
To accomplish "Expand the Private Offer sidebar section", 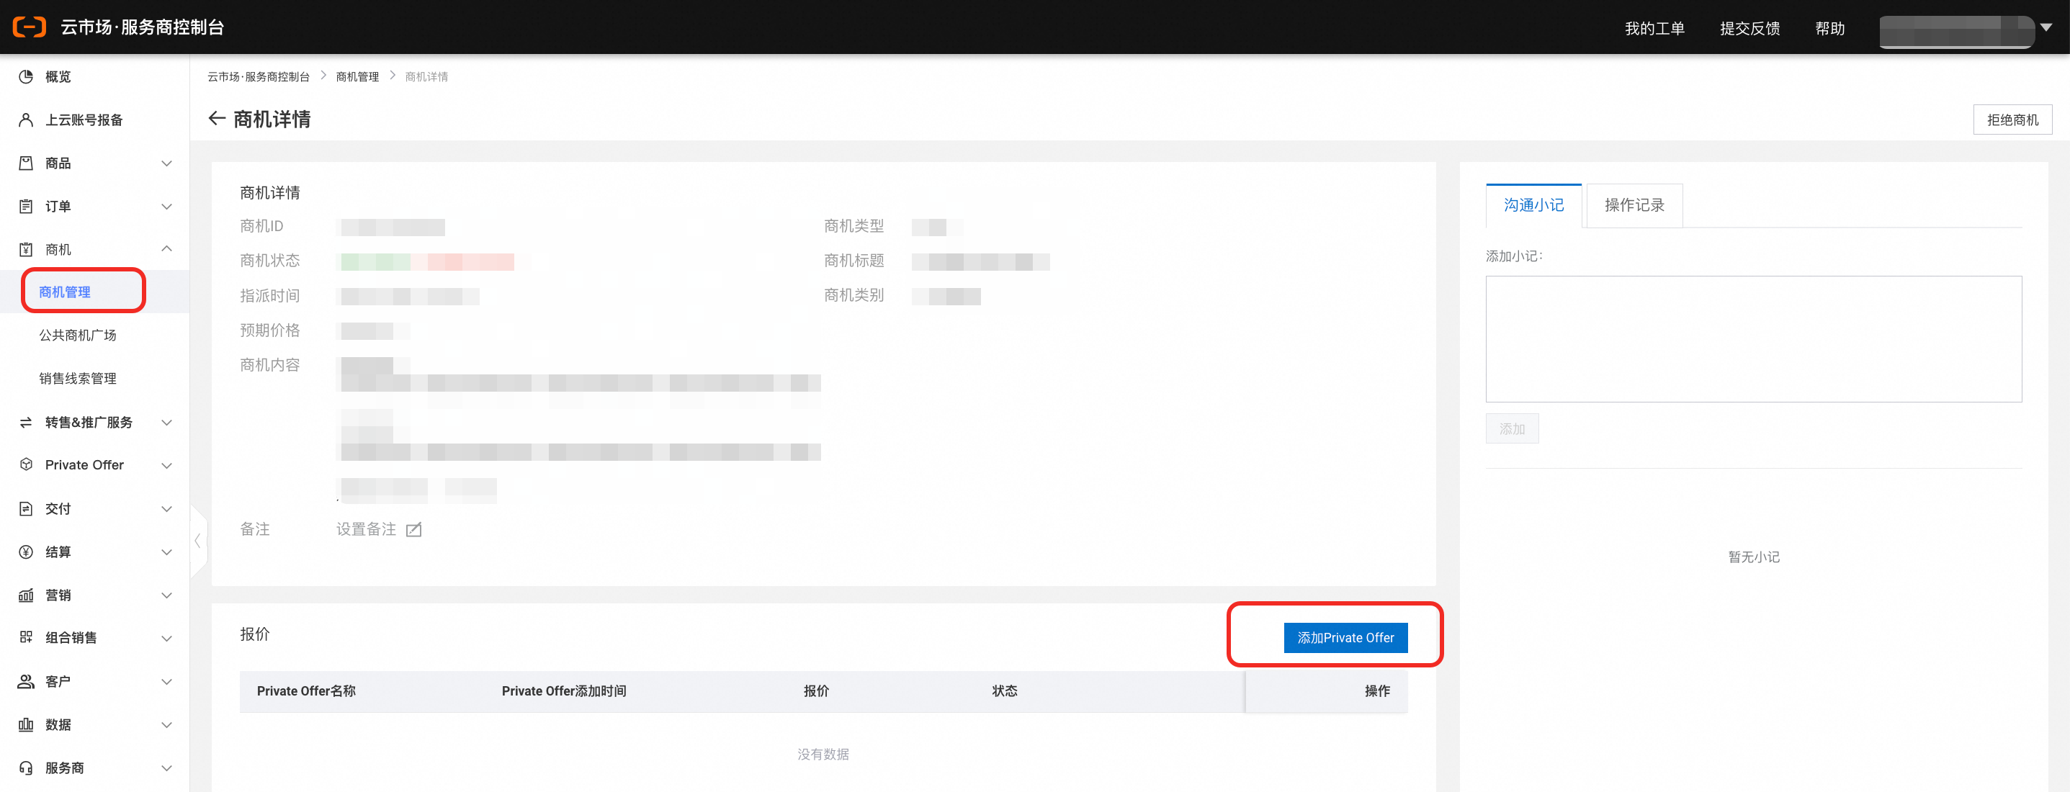I will (166, 465).
